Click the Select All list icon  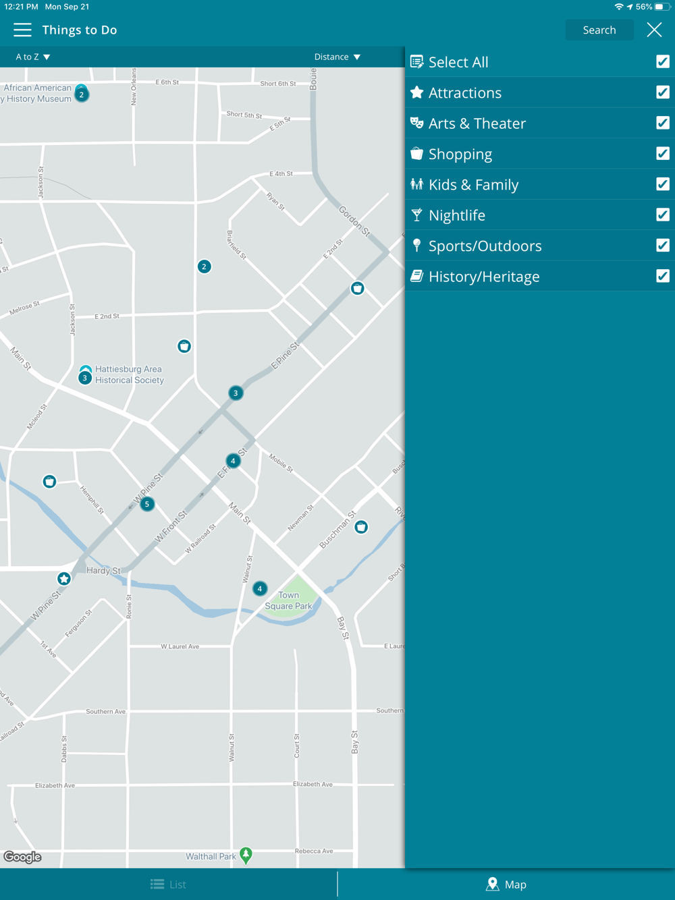(x=417, y=61)
